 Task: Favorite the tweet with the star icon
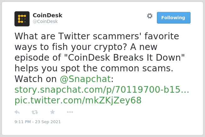(53, 112)
